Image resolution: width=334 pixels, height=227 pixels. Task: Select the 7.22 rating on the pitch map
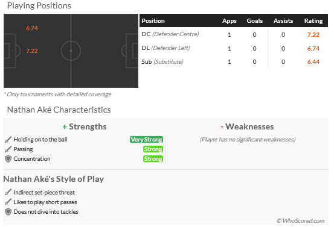(x=32, y=51)
